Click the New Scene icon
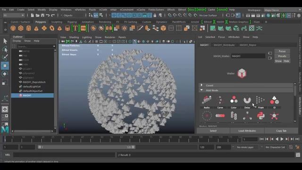 (x=33, y=16)
